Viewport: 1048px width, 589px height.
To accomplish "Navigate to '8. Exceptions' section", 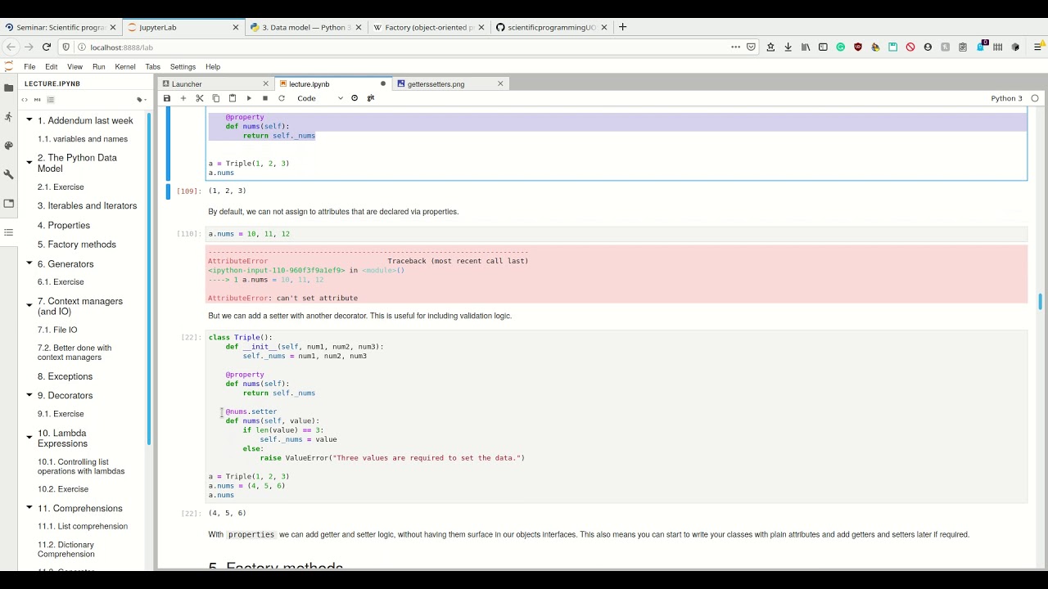I will point(65,377).
